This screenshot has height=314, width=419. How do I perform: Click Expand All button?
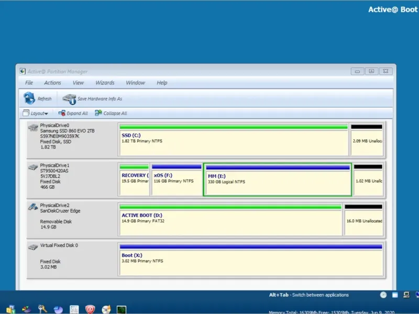(73, 113)
